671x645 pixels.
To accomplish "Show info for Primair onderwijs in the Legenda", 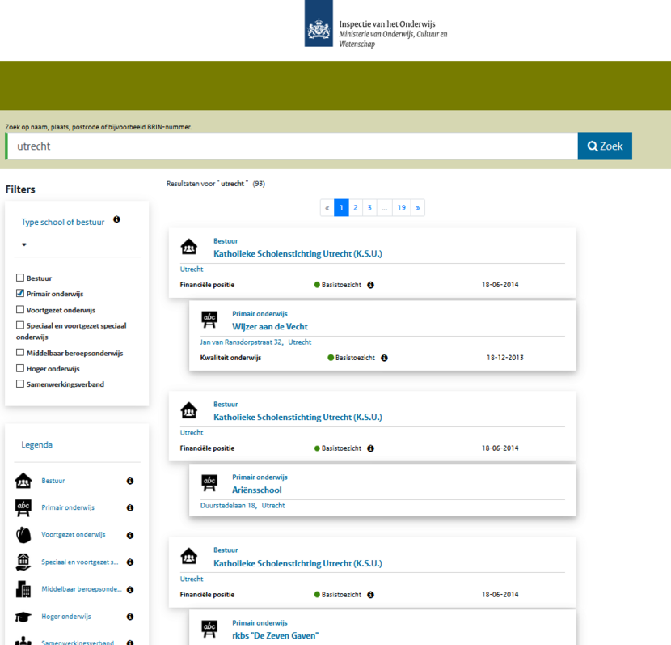I will click(x=130, y=508).
